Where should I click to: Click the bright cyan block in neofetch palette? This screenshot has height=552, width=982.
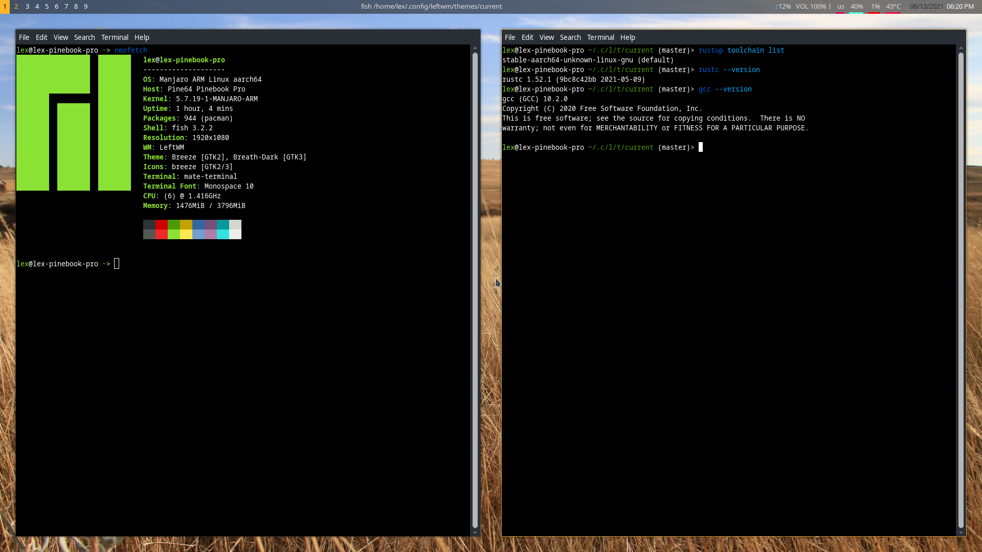click(x=223, y=234)
